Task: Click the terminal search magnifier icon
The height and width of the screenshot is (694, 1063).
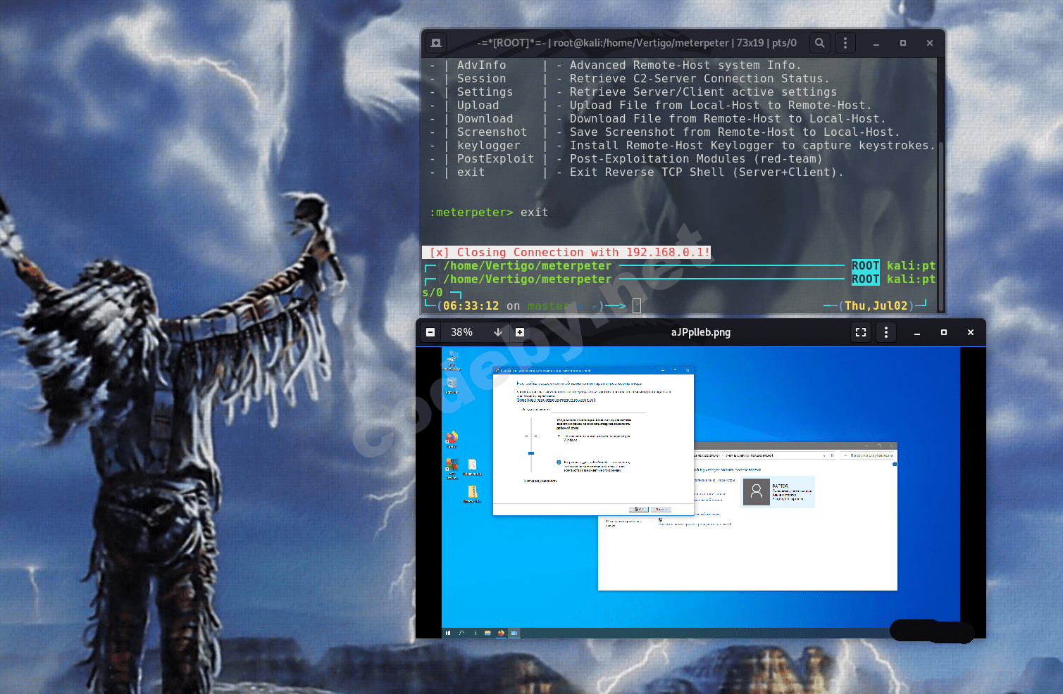Action: coord(819,43)
